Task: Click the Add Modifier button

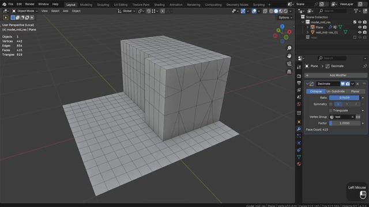Action: pyautogui.click(x=336, y=75)
